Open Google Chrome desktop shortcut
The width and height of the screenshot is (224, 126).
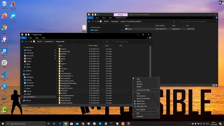(x=5, y=29)
